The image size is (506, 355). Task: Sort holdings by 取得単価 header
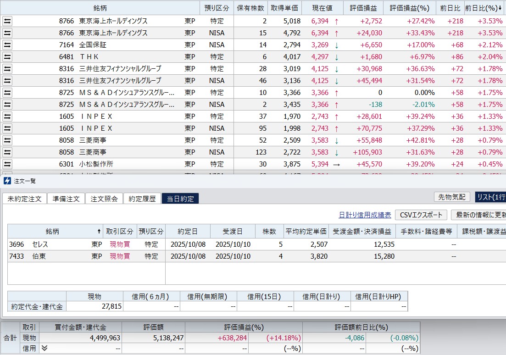point(284,8)
